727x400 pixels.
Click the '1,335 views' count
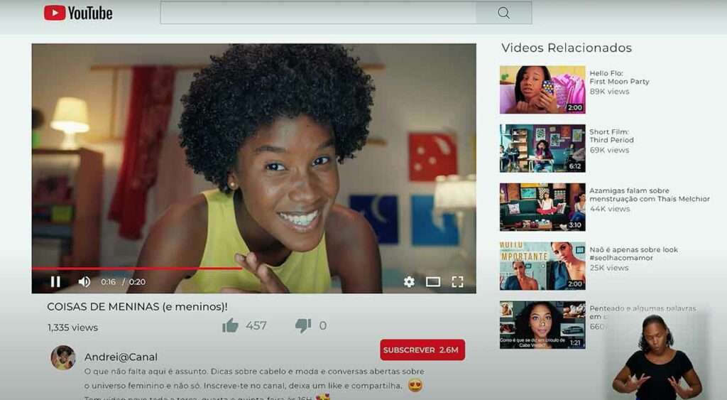[x=73, y=328]
